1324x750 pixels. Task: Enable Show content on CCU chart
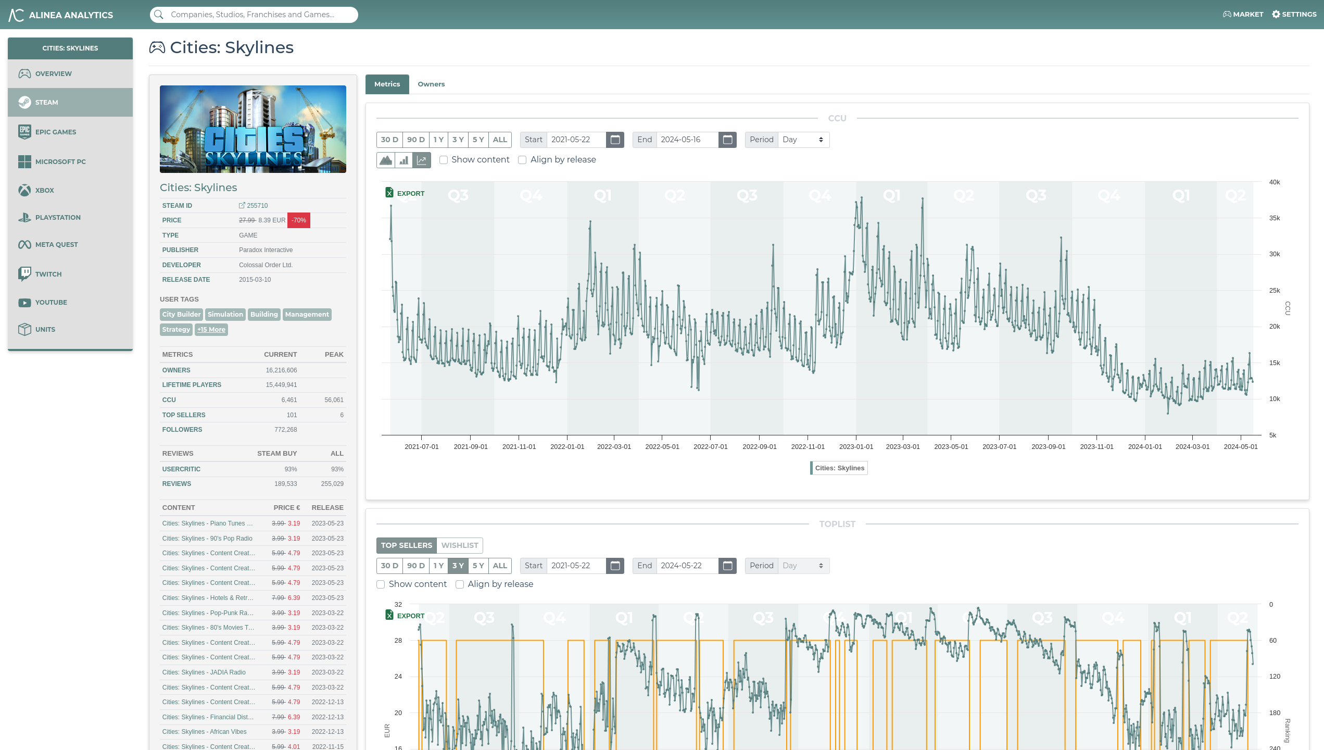(444, 160)
